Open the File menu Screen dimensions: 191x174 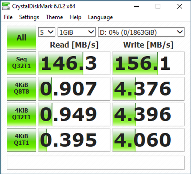(x=8, y=17)
